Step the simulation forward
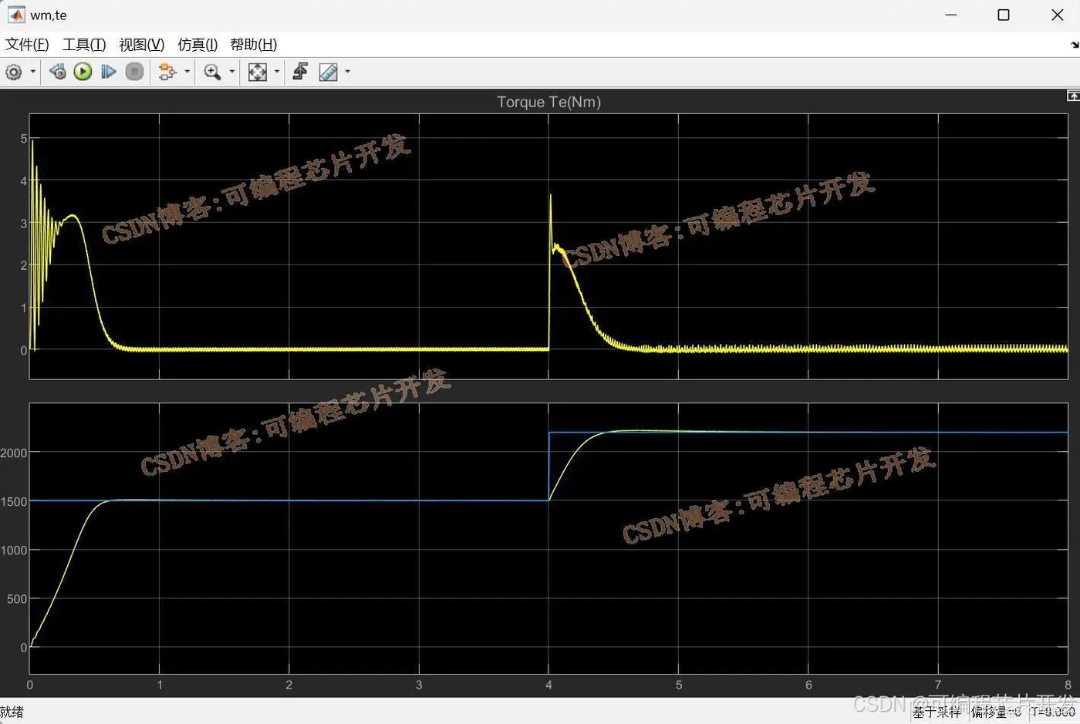 click(109, 72)
